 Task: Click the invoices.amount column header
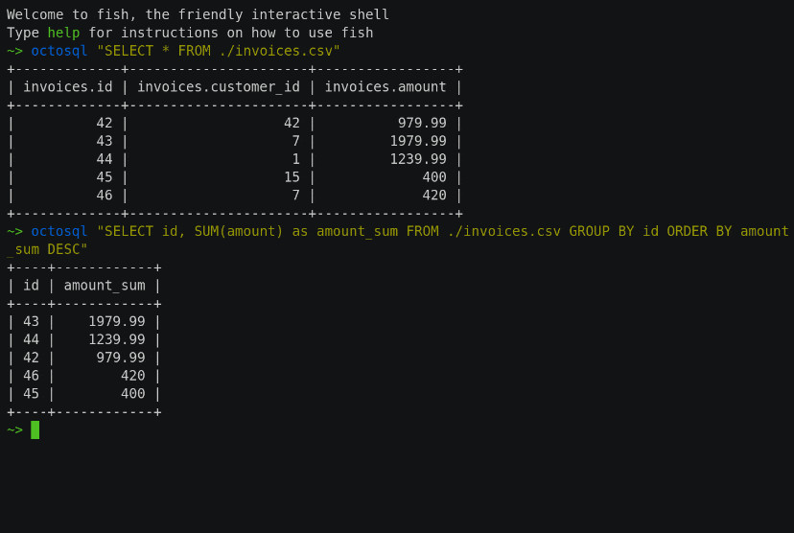[x=385, y=87]
